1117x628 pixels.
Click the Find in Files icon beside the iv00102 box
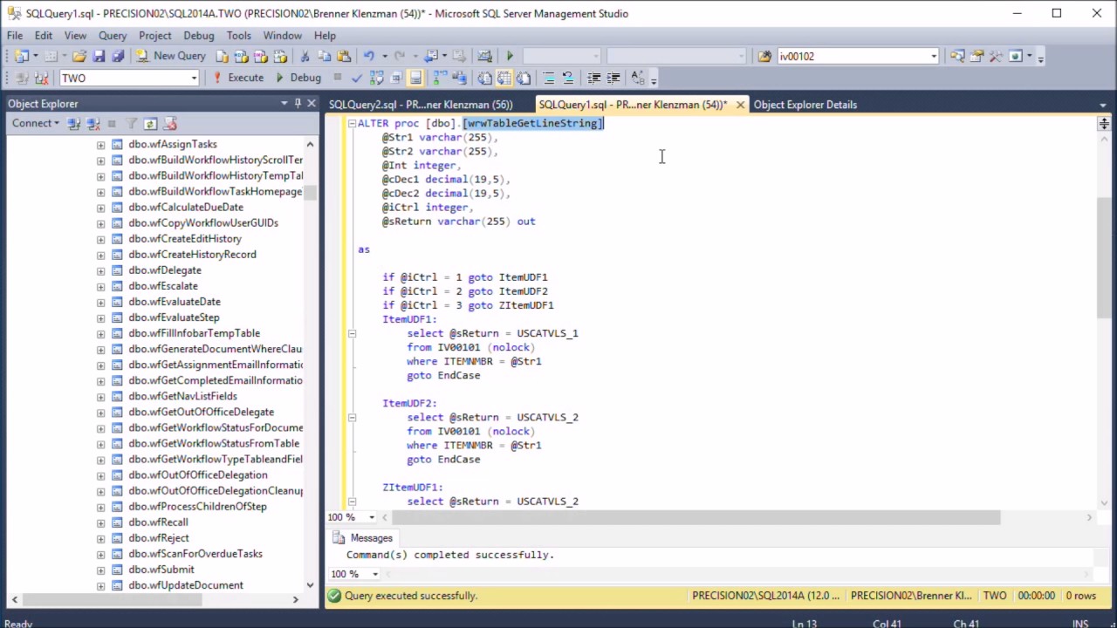pos(764,56)
